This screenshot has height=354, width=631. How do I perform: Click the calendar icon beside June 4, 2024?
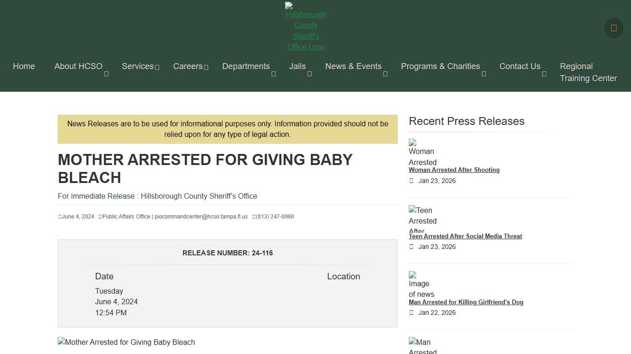click(x=60, y=216)
